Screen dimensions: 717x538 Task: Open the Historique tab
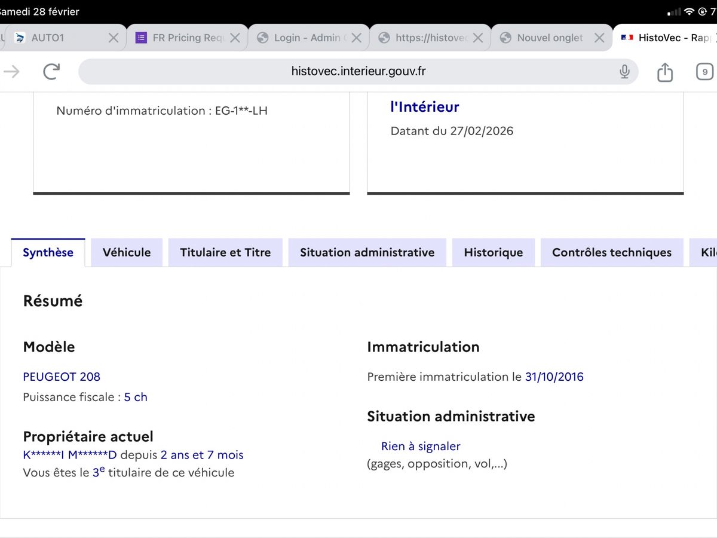[494, 252]
